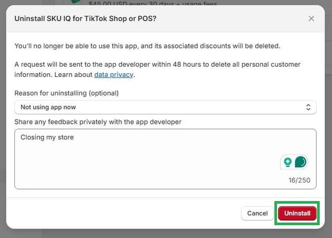
Task: Confirm with the red Uninstall button
Action: [297, 213]
